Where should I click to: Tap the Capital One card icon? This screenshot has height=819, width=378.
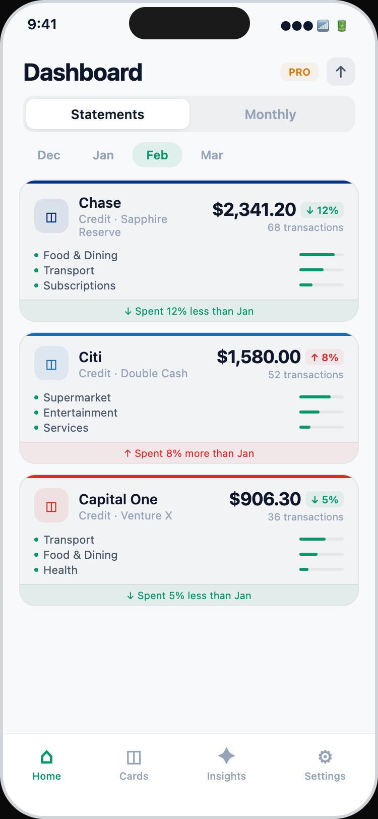tap(51, 506)
